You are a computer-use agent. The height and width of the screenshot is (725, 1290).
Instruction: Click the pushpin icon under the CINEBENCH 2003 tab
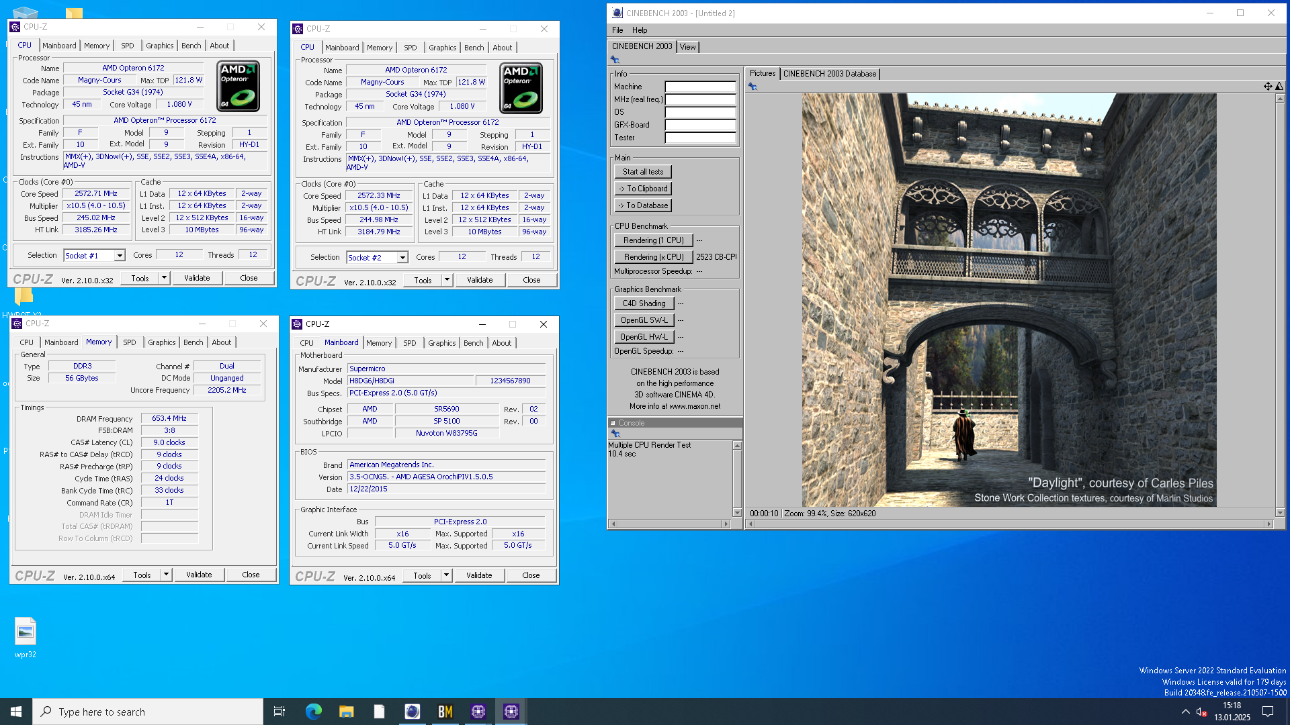pyautogui.click(x=615, y=60)
